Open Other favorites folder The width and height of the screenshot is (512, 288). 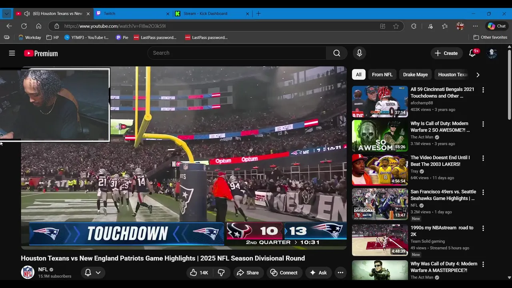(x=490, y=37)
